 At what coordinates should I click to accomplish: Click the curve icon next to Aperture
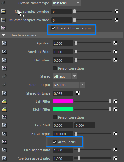(5, 43)
